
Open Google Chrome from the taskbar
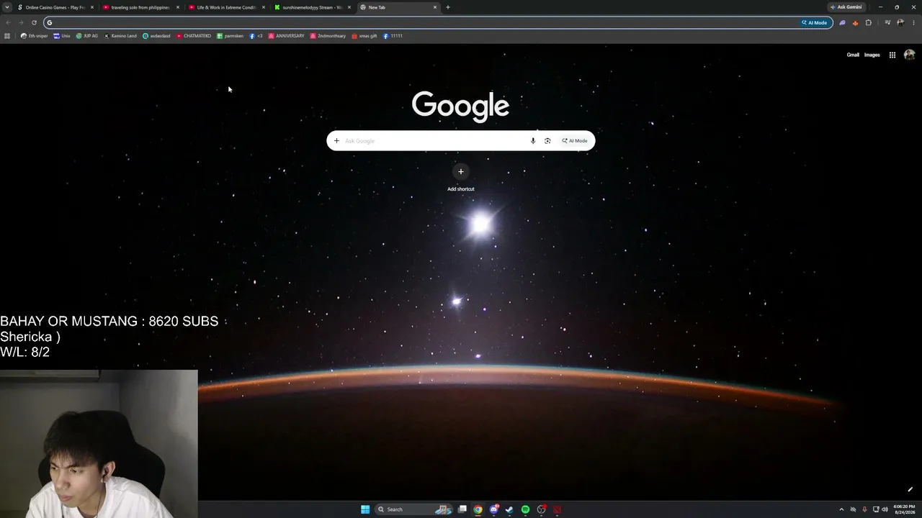(x=478, y=509)
